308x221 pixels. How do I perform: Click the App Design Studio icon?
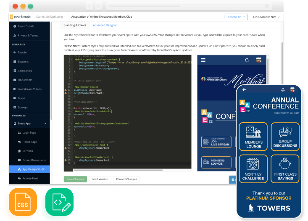click(19, 169)
